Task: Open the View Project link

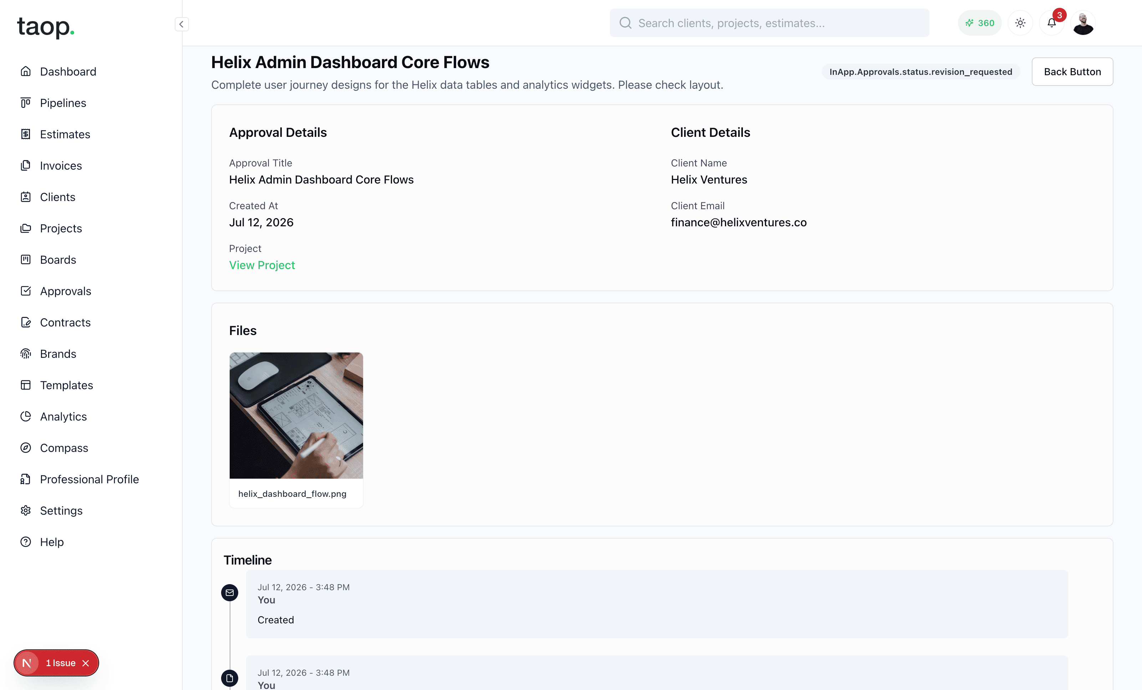Action: (262, 265)
